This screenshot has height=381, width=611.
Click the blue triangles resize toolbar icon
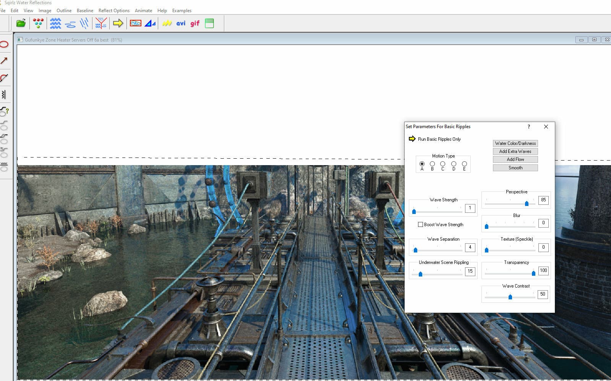click(x=150, y=23)
